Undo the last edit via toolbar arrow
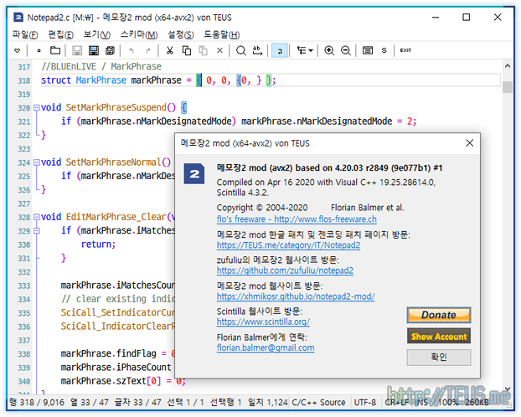Image resolution: width=521 pixels, height=417 pixels. click(132, 50)
